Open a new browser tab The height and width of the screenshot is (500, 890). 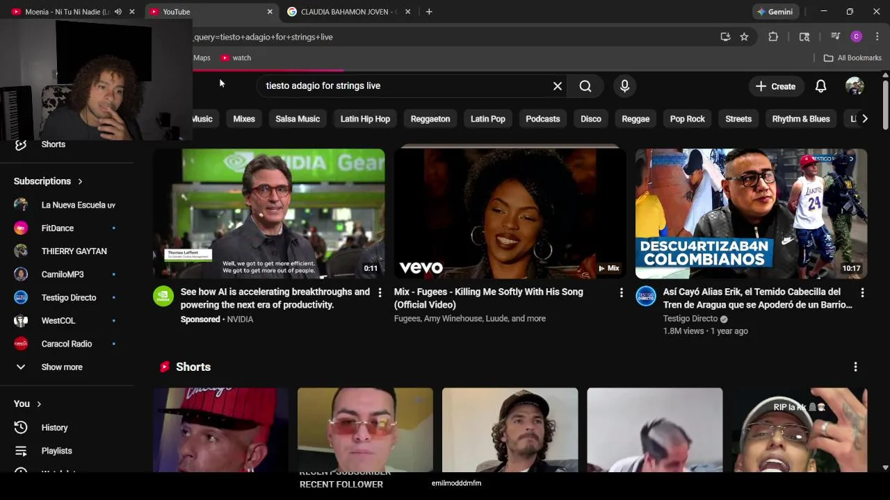429,12
